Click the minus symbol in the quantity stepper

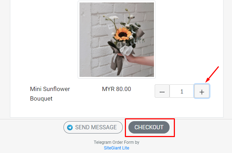162,92
